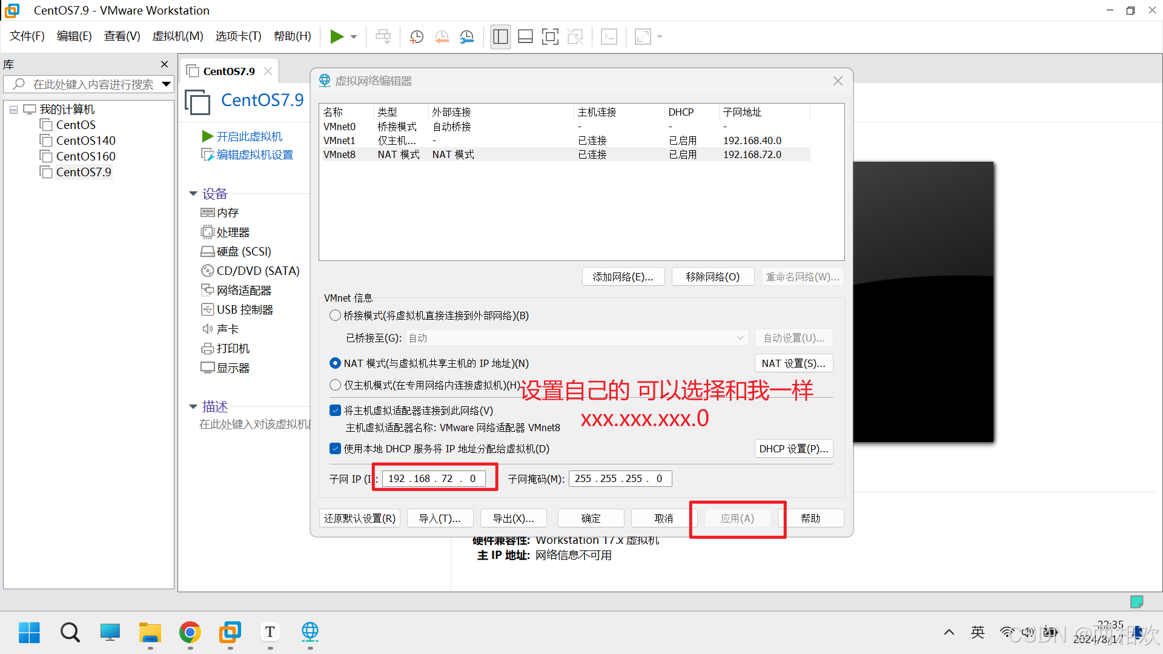Screen dimensions: 1163x654
Task: Open the power-on options dropdown arrow
Action: point(354,37)
